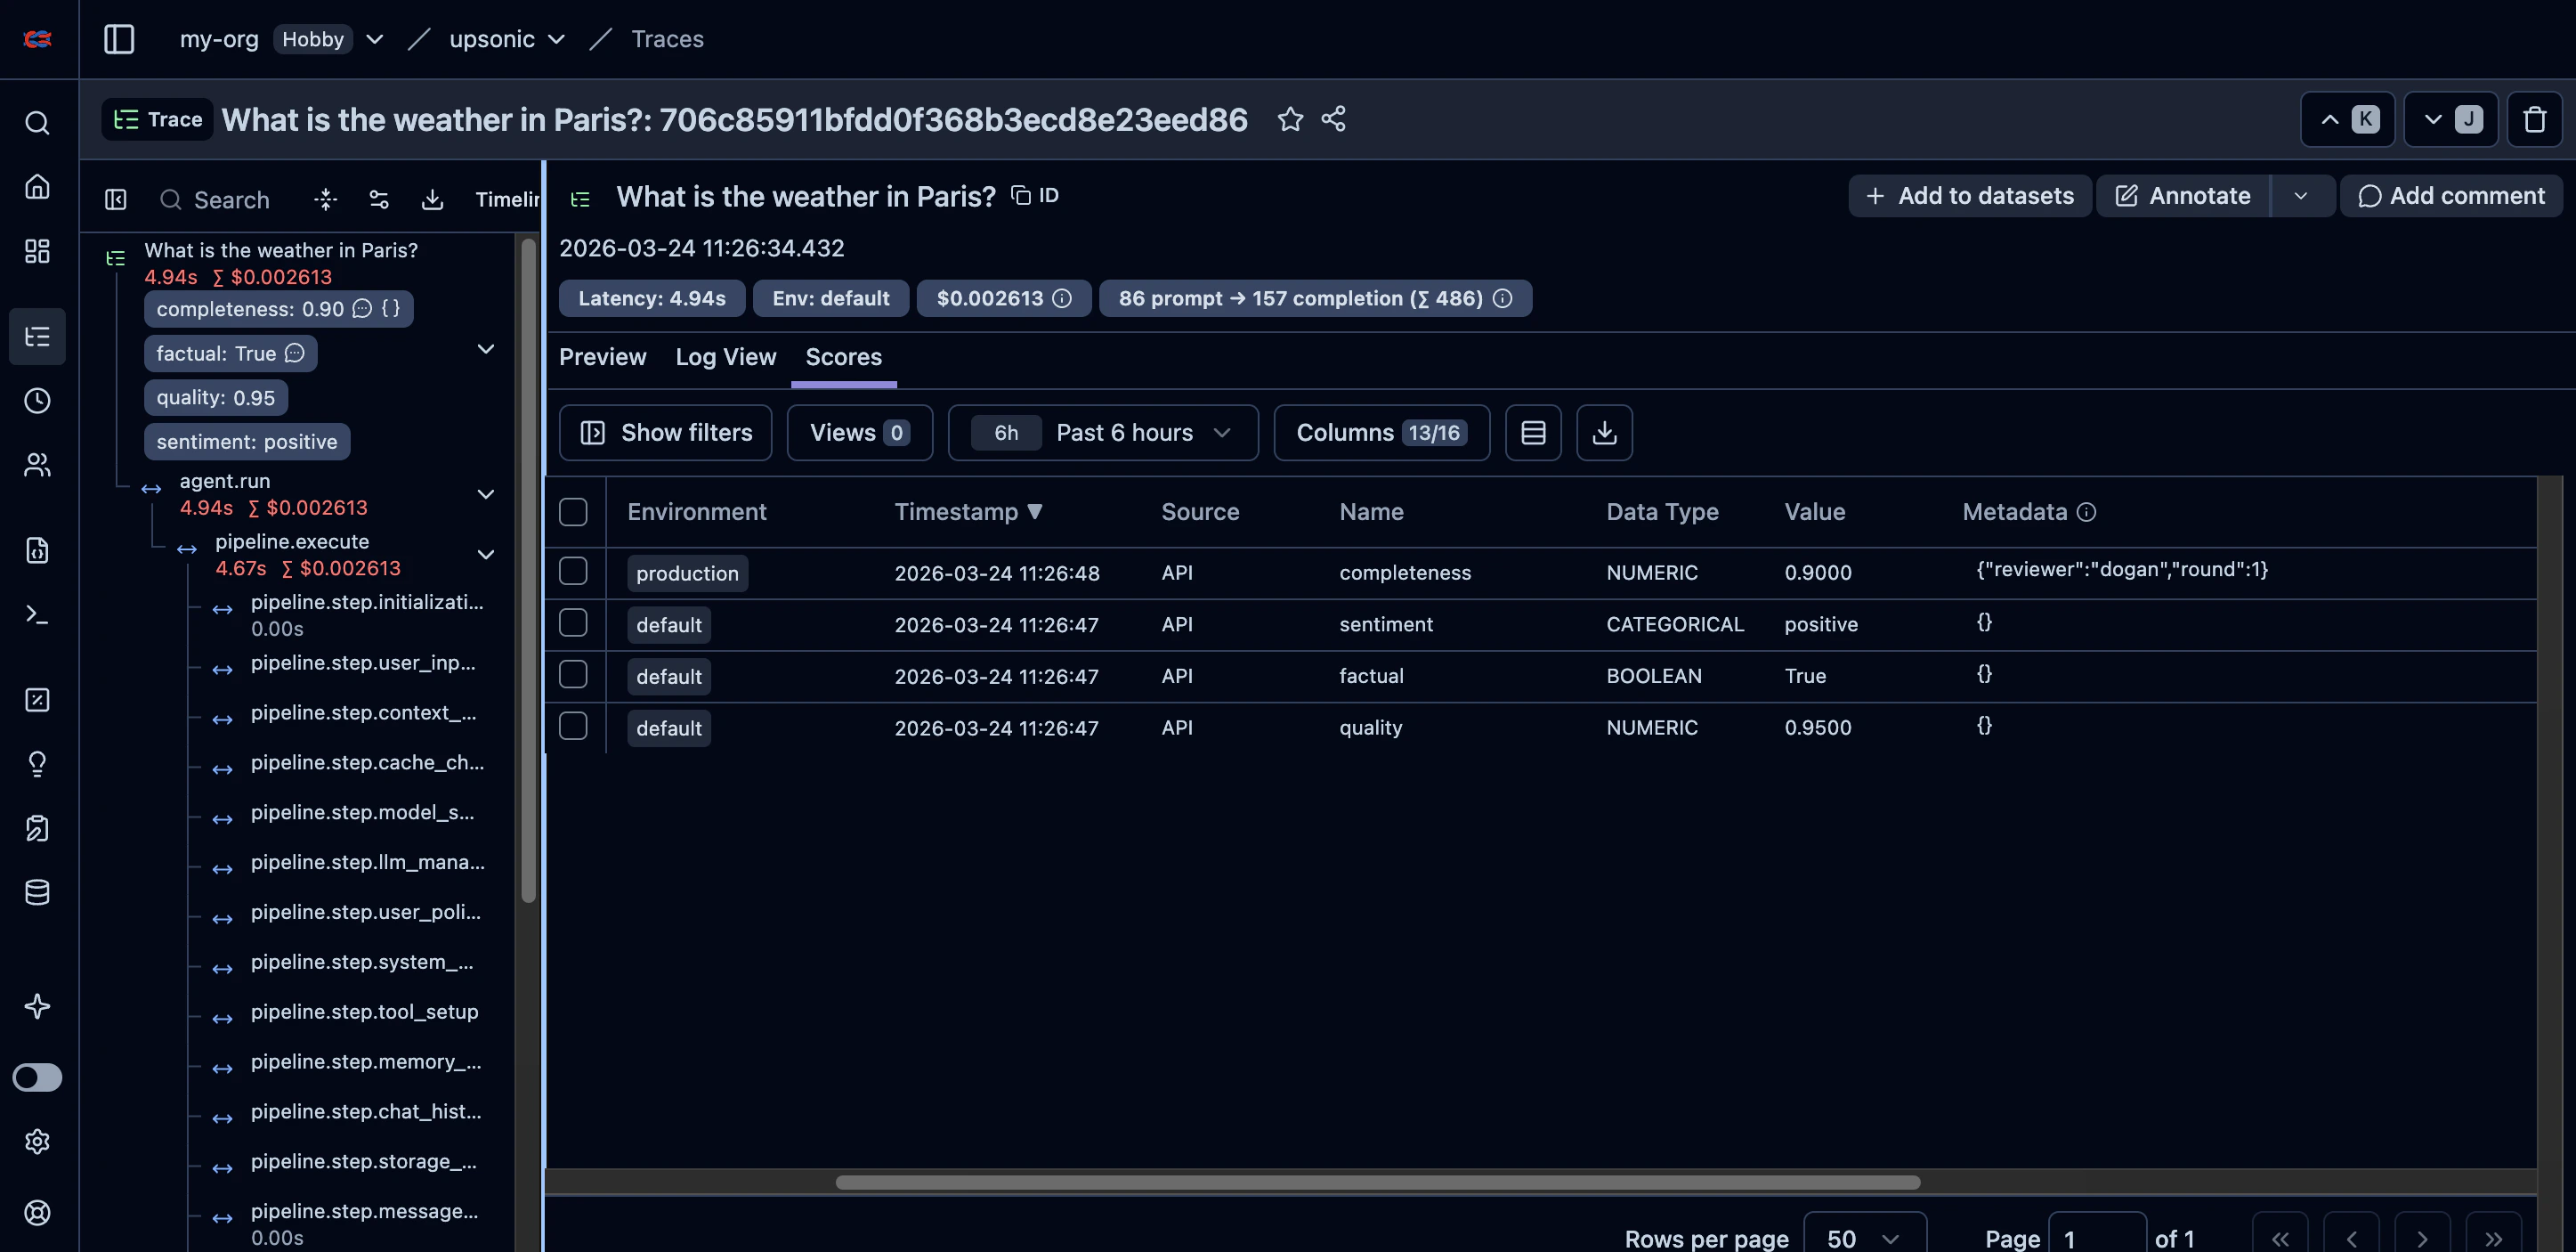Screen dimensions: 2576x1252
Task: Open the Prompts icon in the sidebar
Action: click(x=37, y=550)
